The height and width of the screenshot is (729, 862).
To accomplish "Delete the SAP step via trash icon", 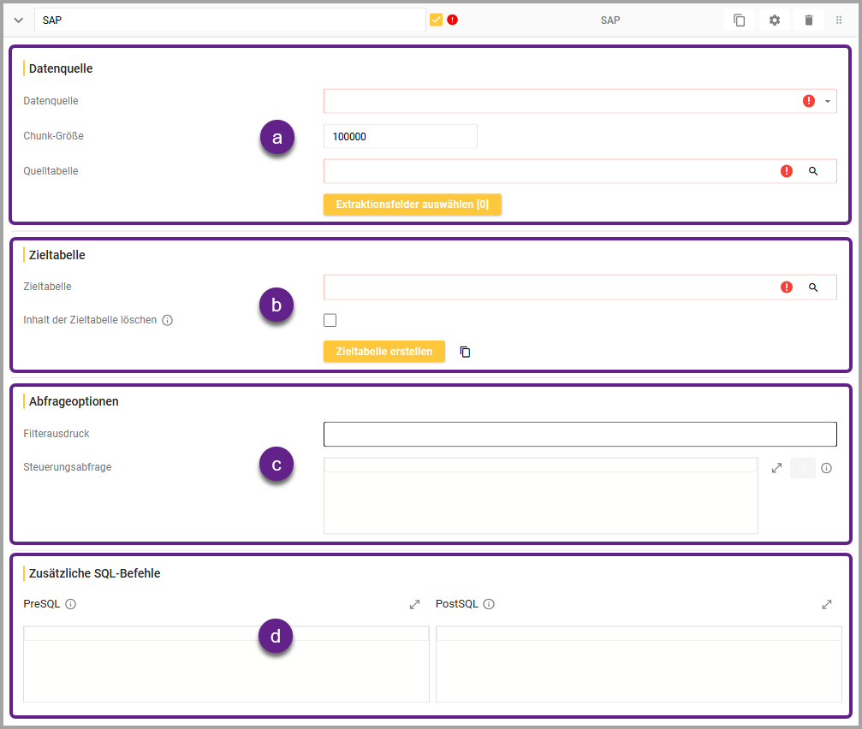I will (x=808, y=21).
